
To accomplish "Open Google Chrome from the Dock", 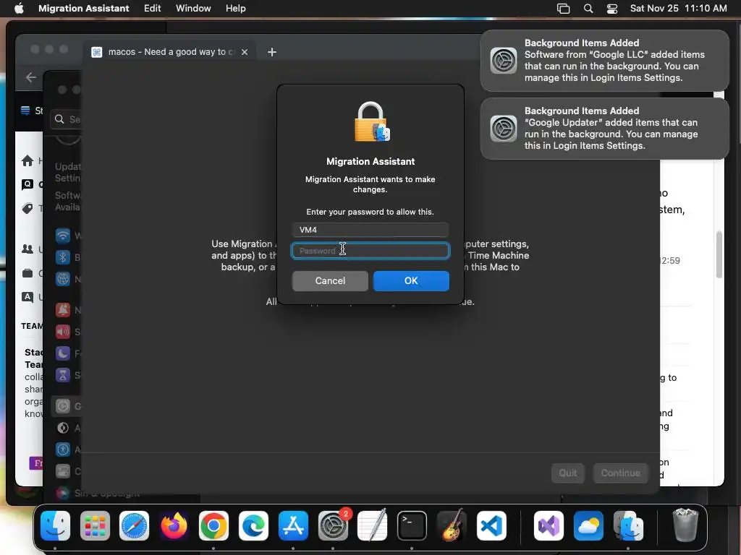I will 213,526.
